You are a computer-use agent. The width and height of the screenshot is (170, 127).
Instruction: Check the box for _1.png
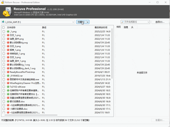(4, 32)
